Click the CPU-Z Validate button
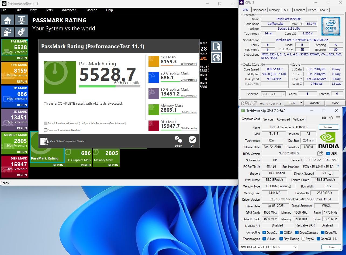 coord(314,103)
